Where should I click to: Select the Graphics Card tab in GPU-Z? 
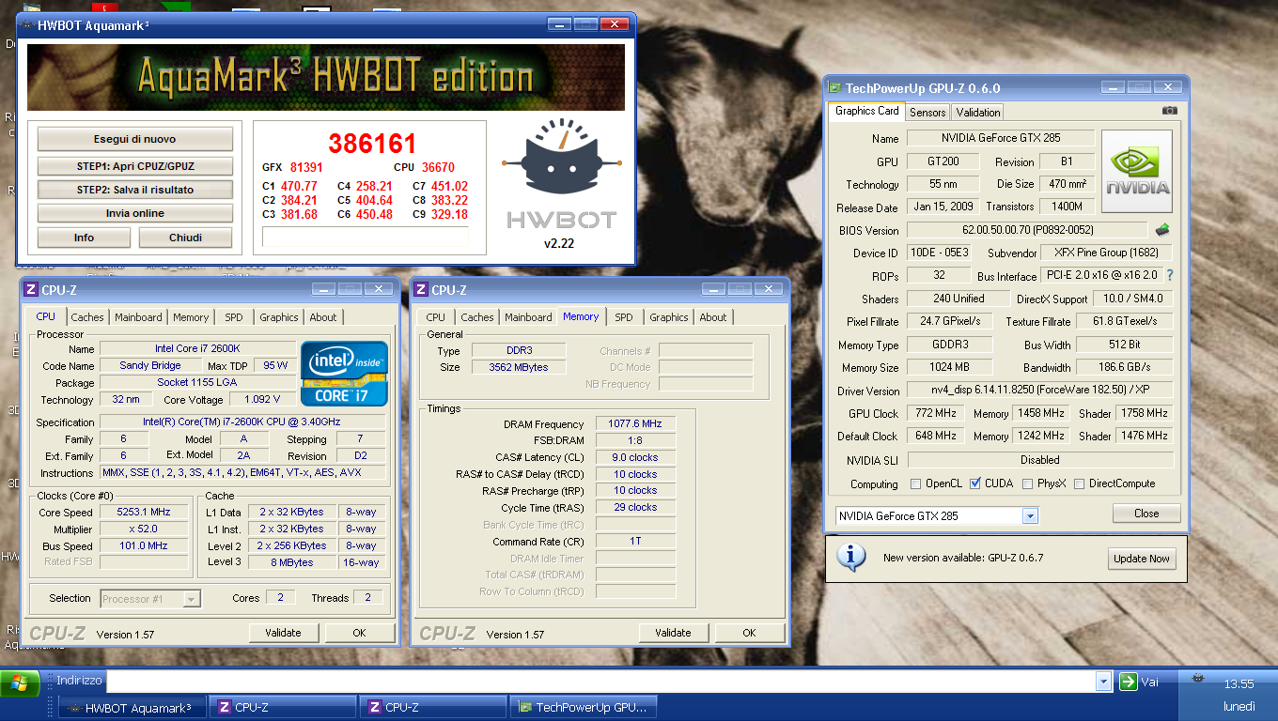coord(867,111)
